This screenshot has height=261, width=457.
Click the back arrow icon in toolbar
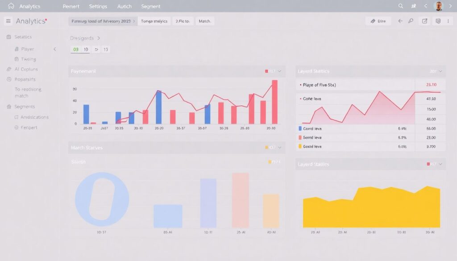click(x=400, y=21)
